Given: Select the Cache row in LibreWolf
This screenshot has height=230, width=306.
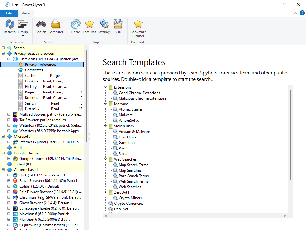Looking at the screenshot, I should [51, 76].
